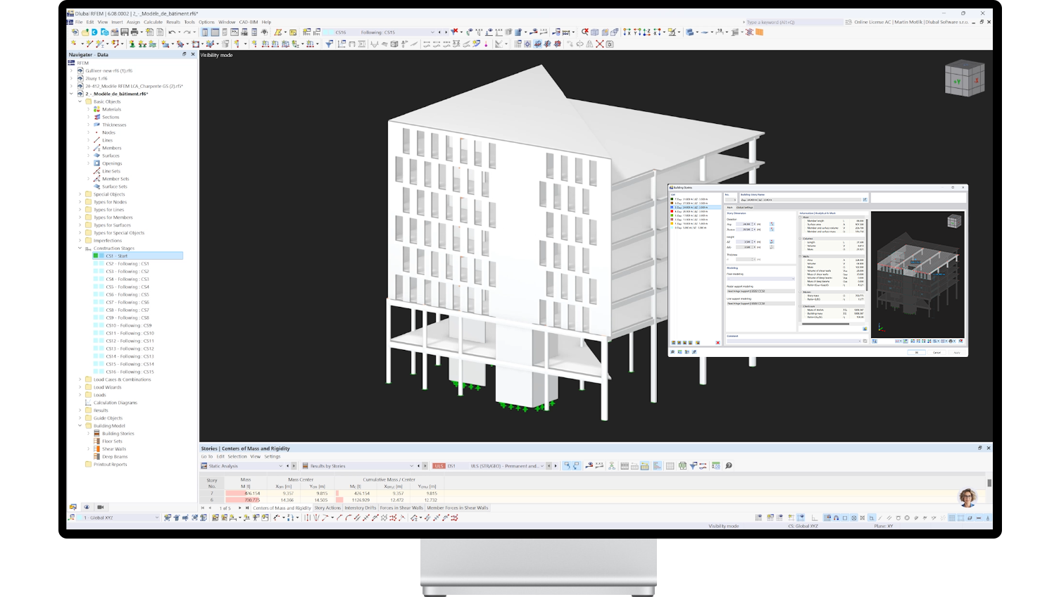Click the Go To command in table toolbar
This screenshot has width=1059, height=597.
pos(206,456)
